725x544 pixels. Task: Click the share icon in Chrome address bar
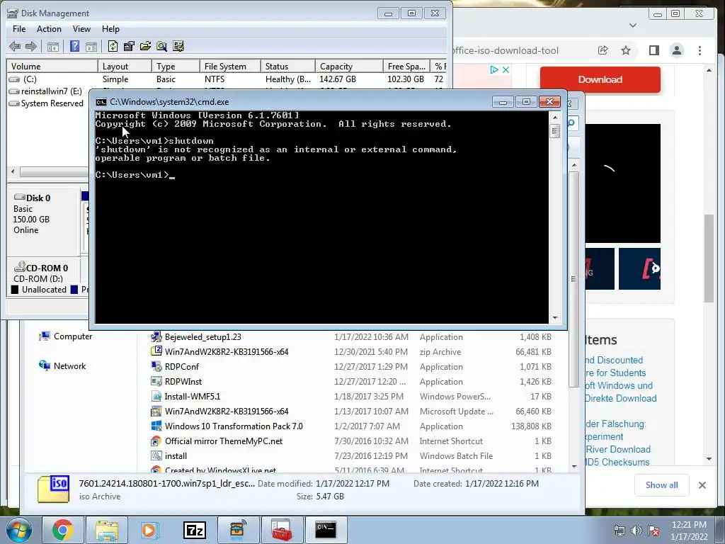(603, 50)
